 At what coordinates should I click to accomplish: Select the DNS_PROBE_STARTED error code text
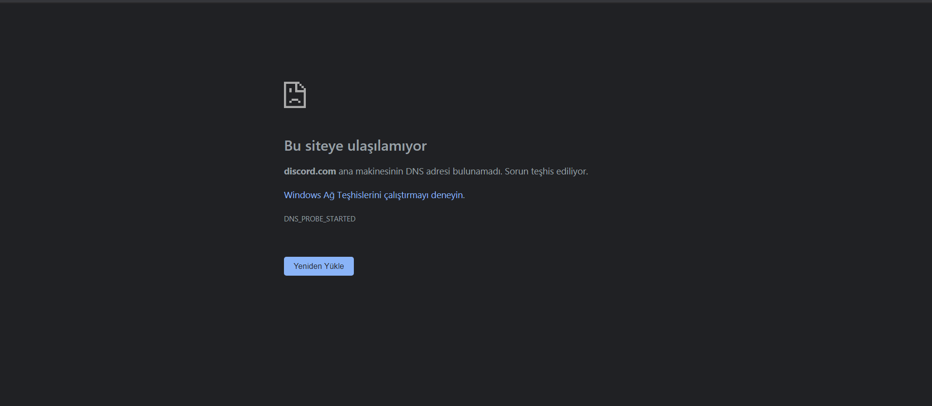click(x=320, y=219)
